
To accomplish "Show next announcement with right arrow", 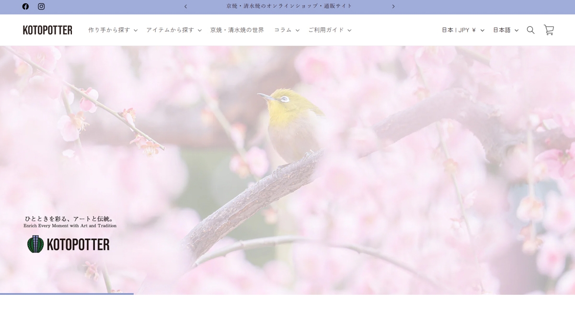I will click(393, 6).
